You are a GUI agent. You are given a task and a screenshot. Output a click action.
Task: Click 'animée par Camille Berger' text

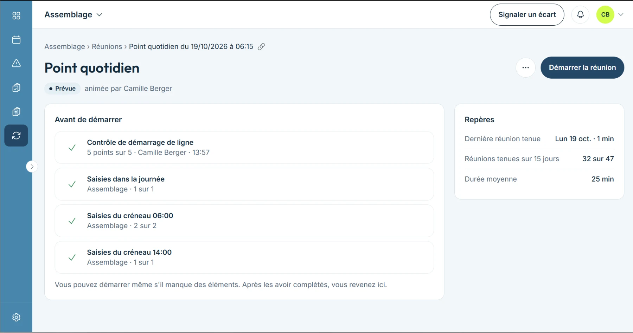click(128, 89)
